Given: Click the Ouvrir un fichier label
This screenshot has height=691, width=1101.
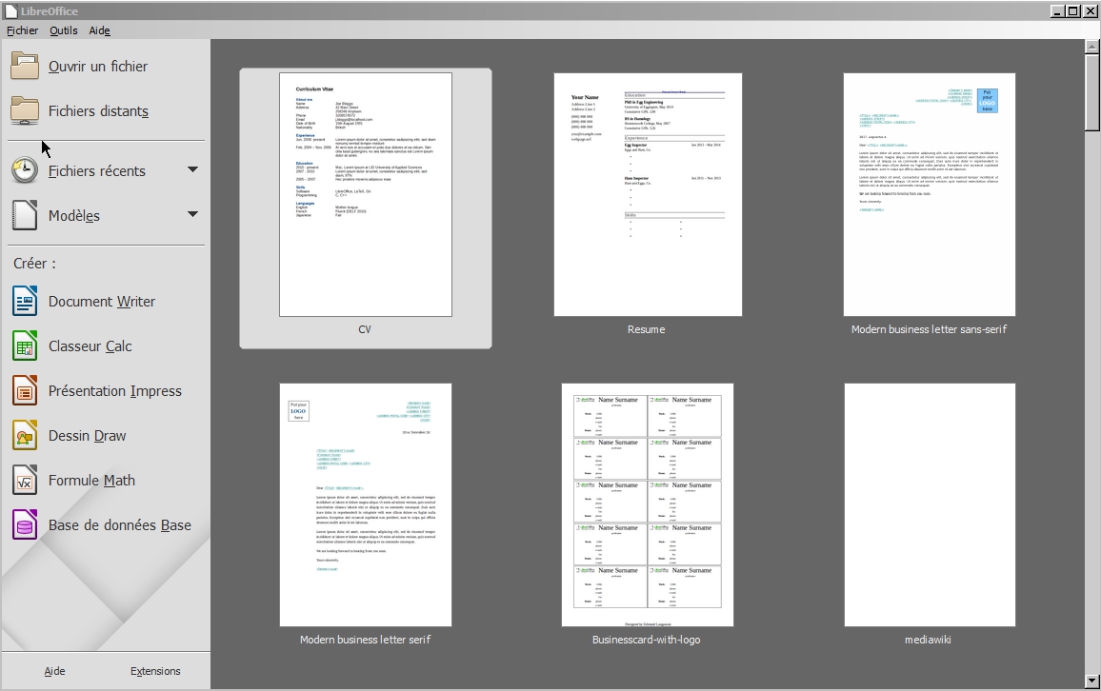Looking at the screenshot, I should point(97,66).
